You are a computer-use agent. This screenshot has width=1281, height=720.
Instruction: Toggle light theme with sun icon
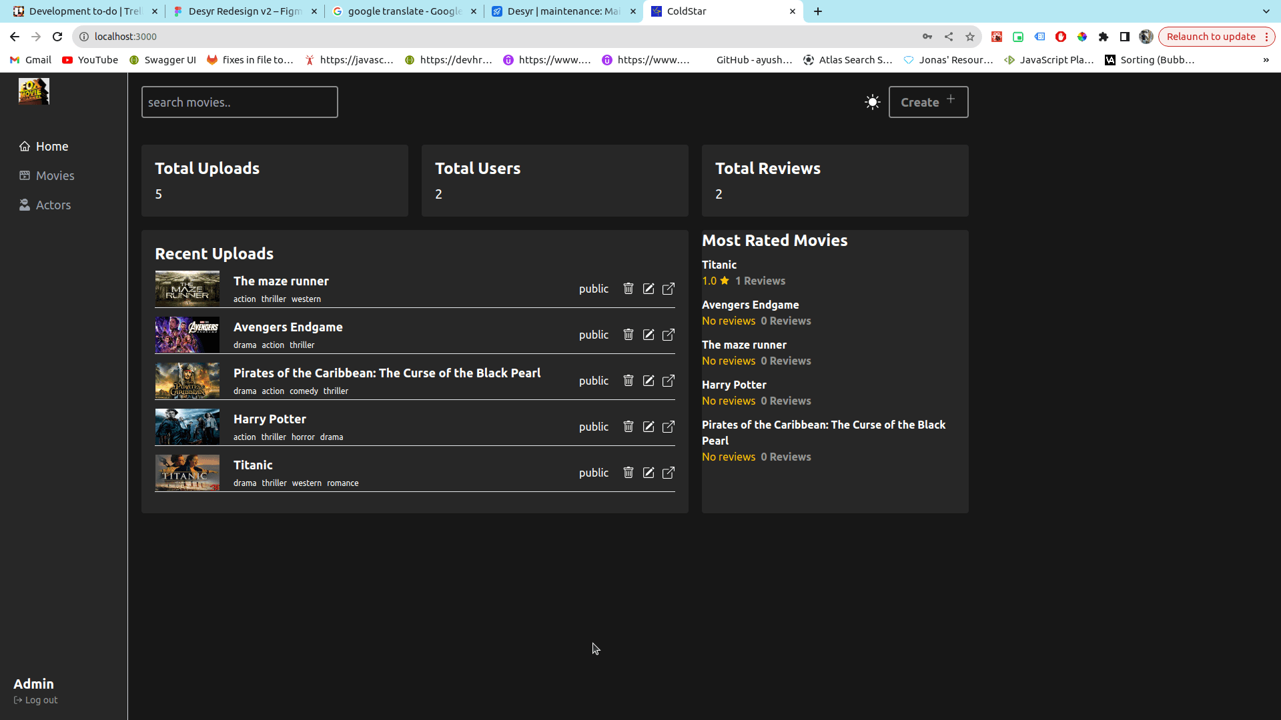tap(873, 102)
